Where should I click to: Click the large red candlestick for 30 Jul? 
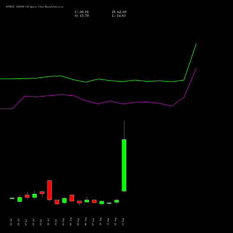49,190
